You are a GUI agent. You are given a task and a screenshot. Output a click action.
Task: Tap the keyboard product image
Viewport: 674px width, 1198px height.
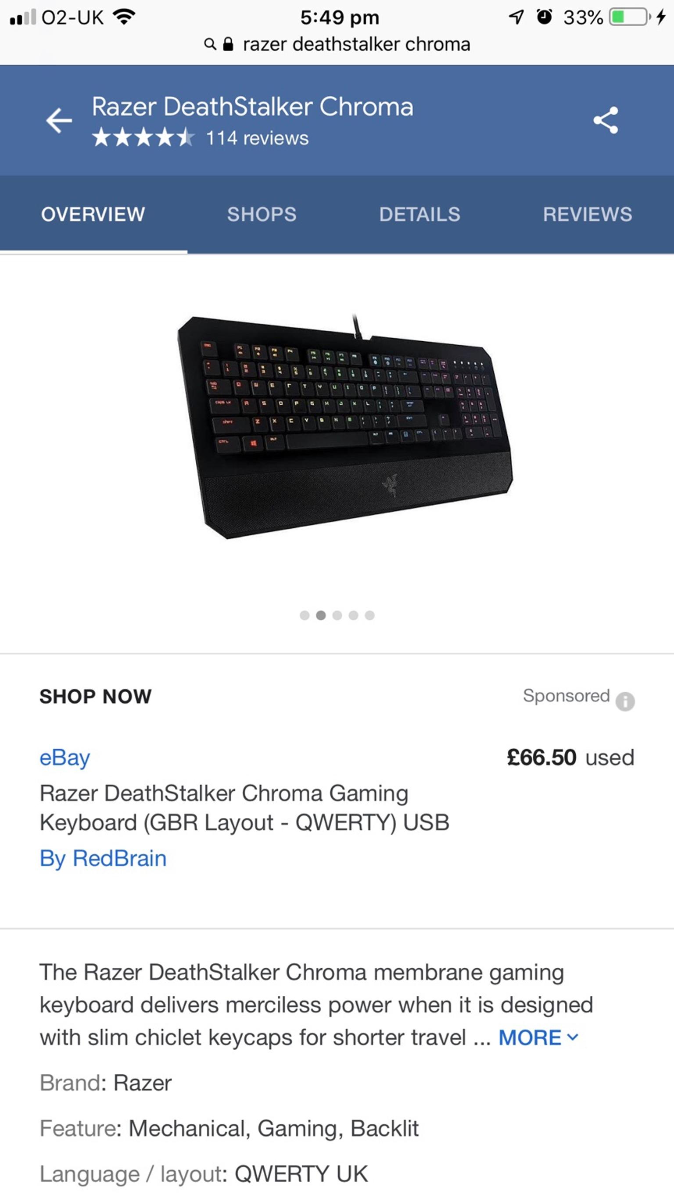coord(344,426)
